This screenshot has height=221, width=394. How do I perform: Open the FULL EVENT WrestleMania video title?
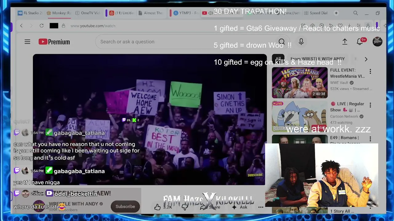pos(348,73)
